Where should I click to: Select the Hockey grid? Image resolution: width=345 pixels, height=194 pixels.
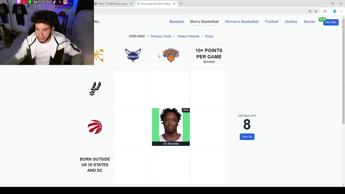(291, 22)
